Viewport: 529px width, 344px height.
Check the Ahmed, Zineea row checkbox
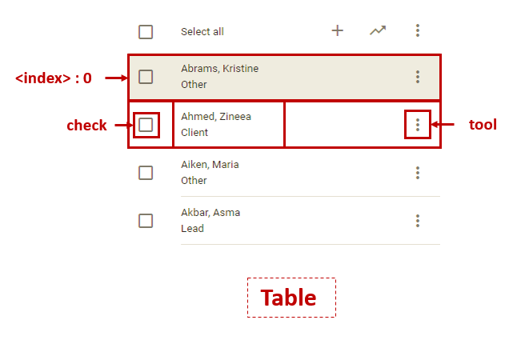pos(146,125)
